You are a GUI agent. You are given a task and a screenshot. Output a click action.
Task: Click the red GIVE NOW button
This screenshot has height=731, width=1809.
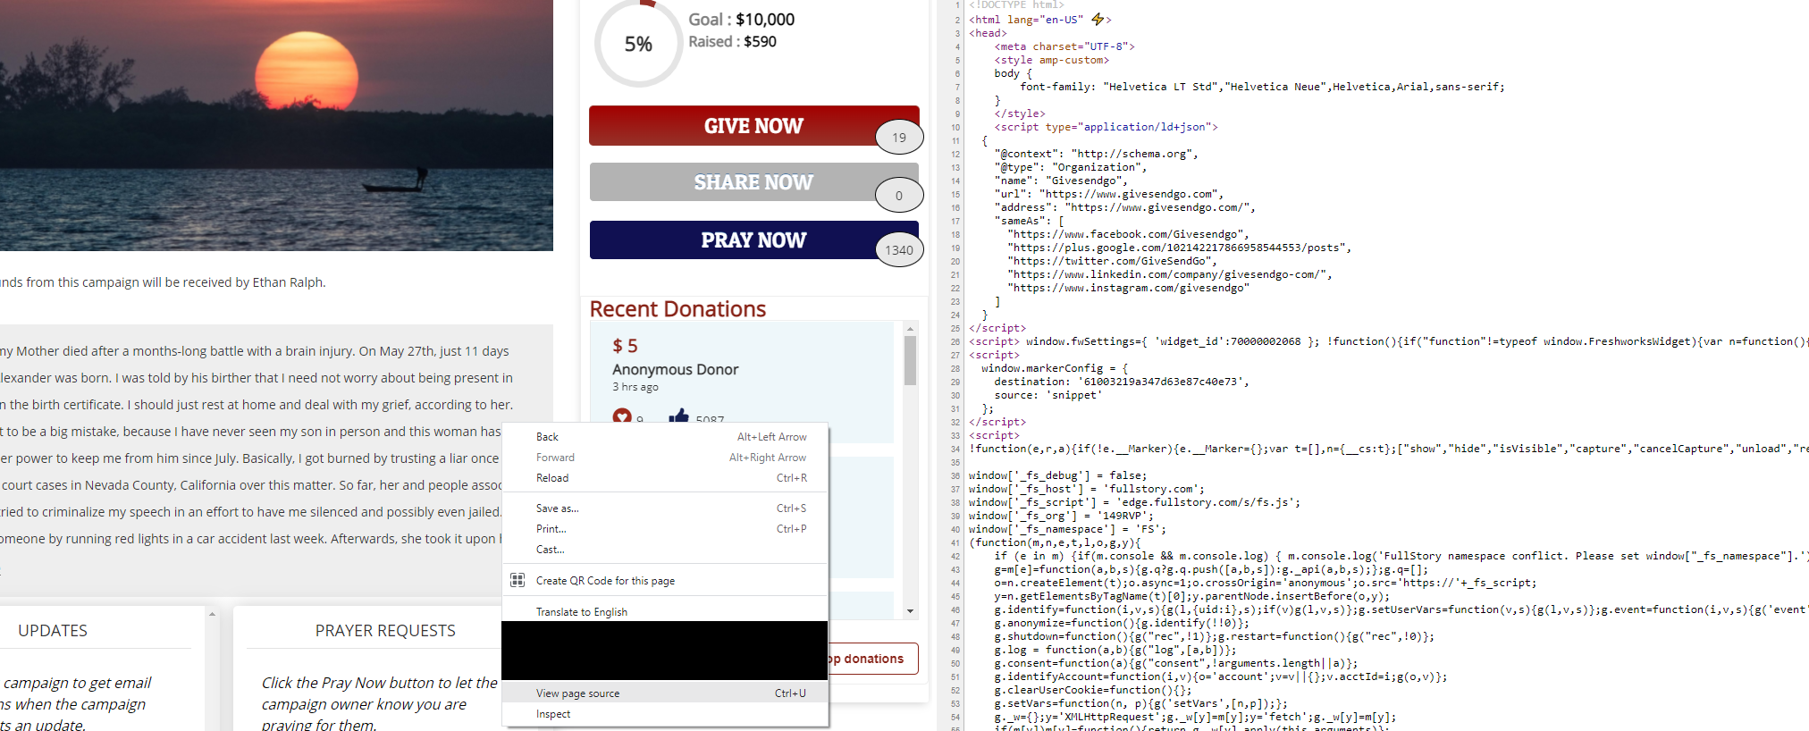tap(753, 126)
